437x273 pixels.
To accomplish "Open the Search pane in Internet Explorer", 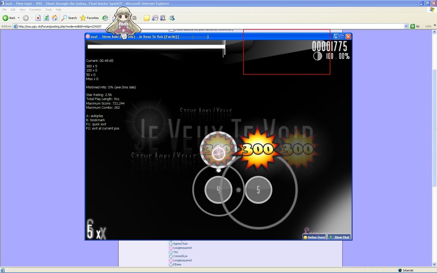I will 69,18.
